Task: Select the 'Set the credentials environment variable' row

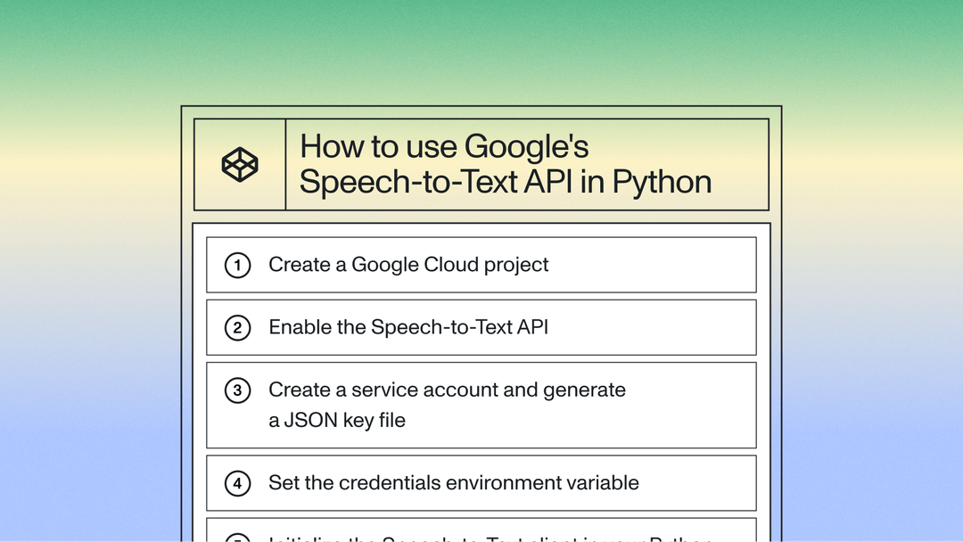Action: click(481, 482)
